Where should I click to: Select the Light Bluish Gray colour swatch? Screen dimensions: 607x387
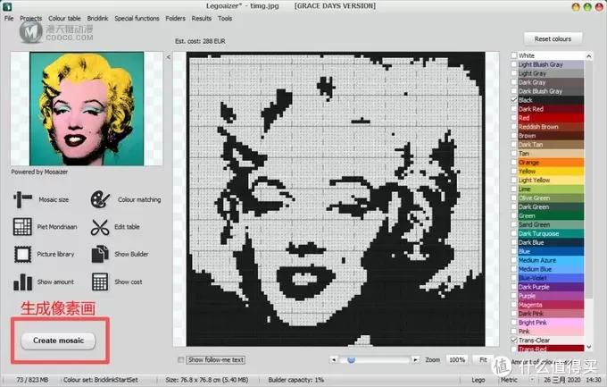pos(551,64)
